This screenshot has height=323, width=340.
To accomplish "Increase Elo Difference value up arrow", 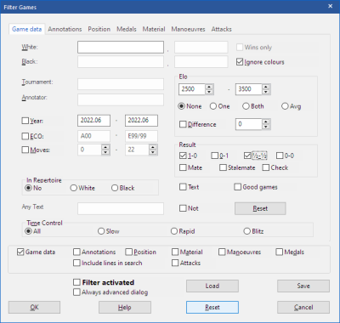I will (266, 122).
